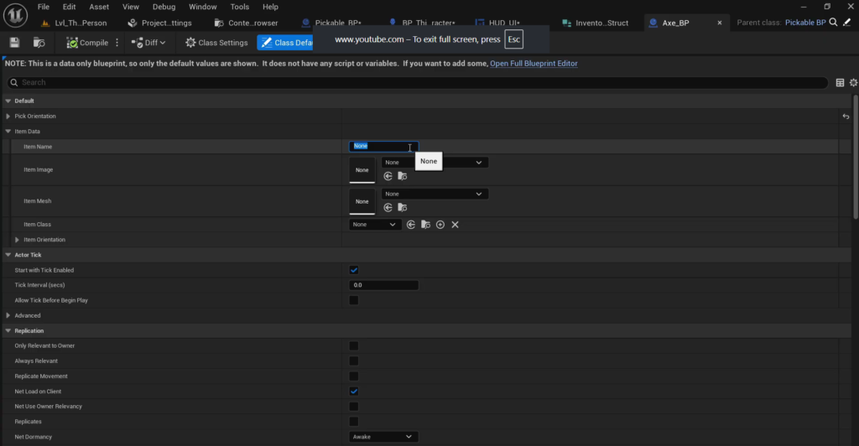Screen dimensions: 859x446
Task: Open the File menu
Action: [44, 7]
